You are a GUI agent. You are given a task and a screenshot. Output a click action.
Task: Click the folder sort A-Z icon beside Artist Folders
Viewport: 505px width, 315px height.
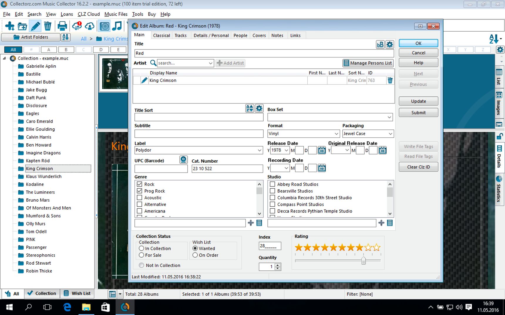point(65,37)
